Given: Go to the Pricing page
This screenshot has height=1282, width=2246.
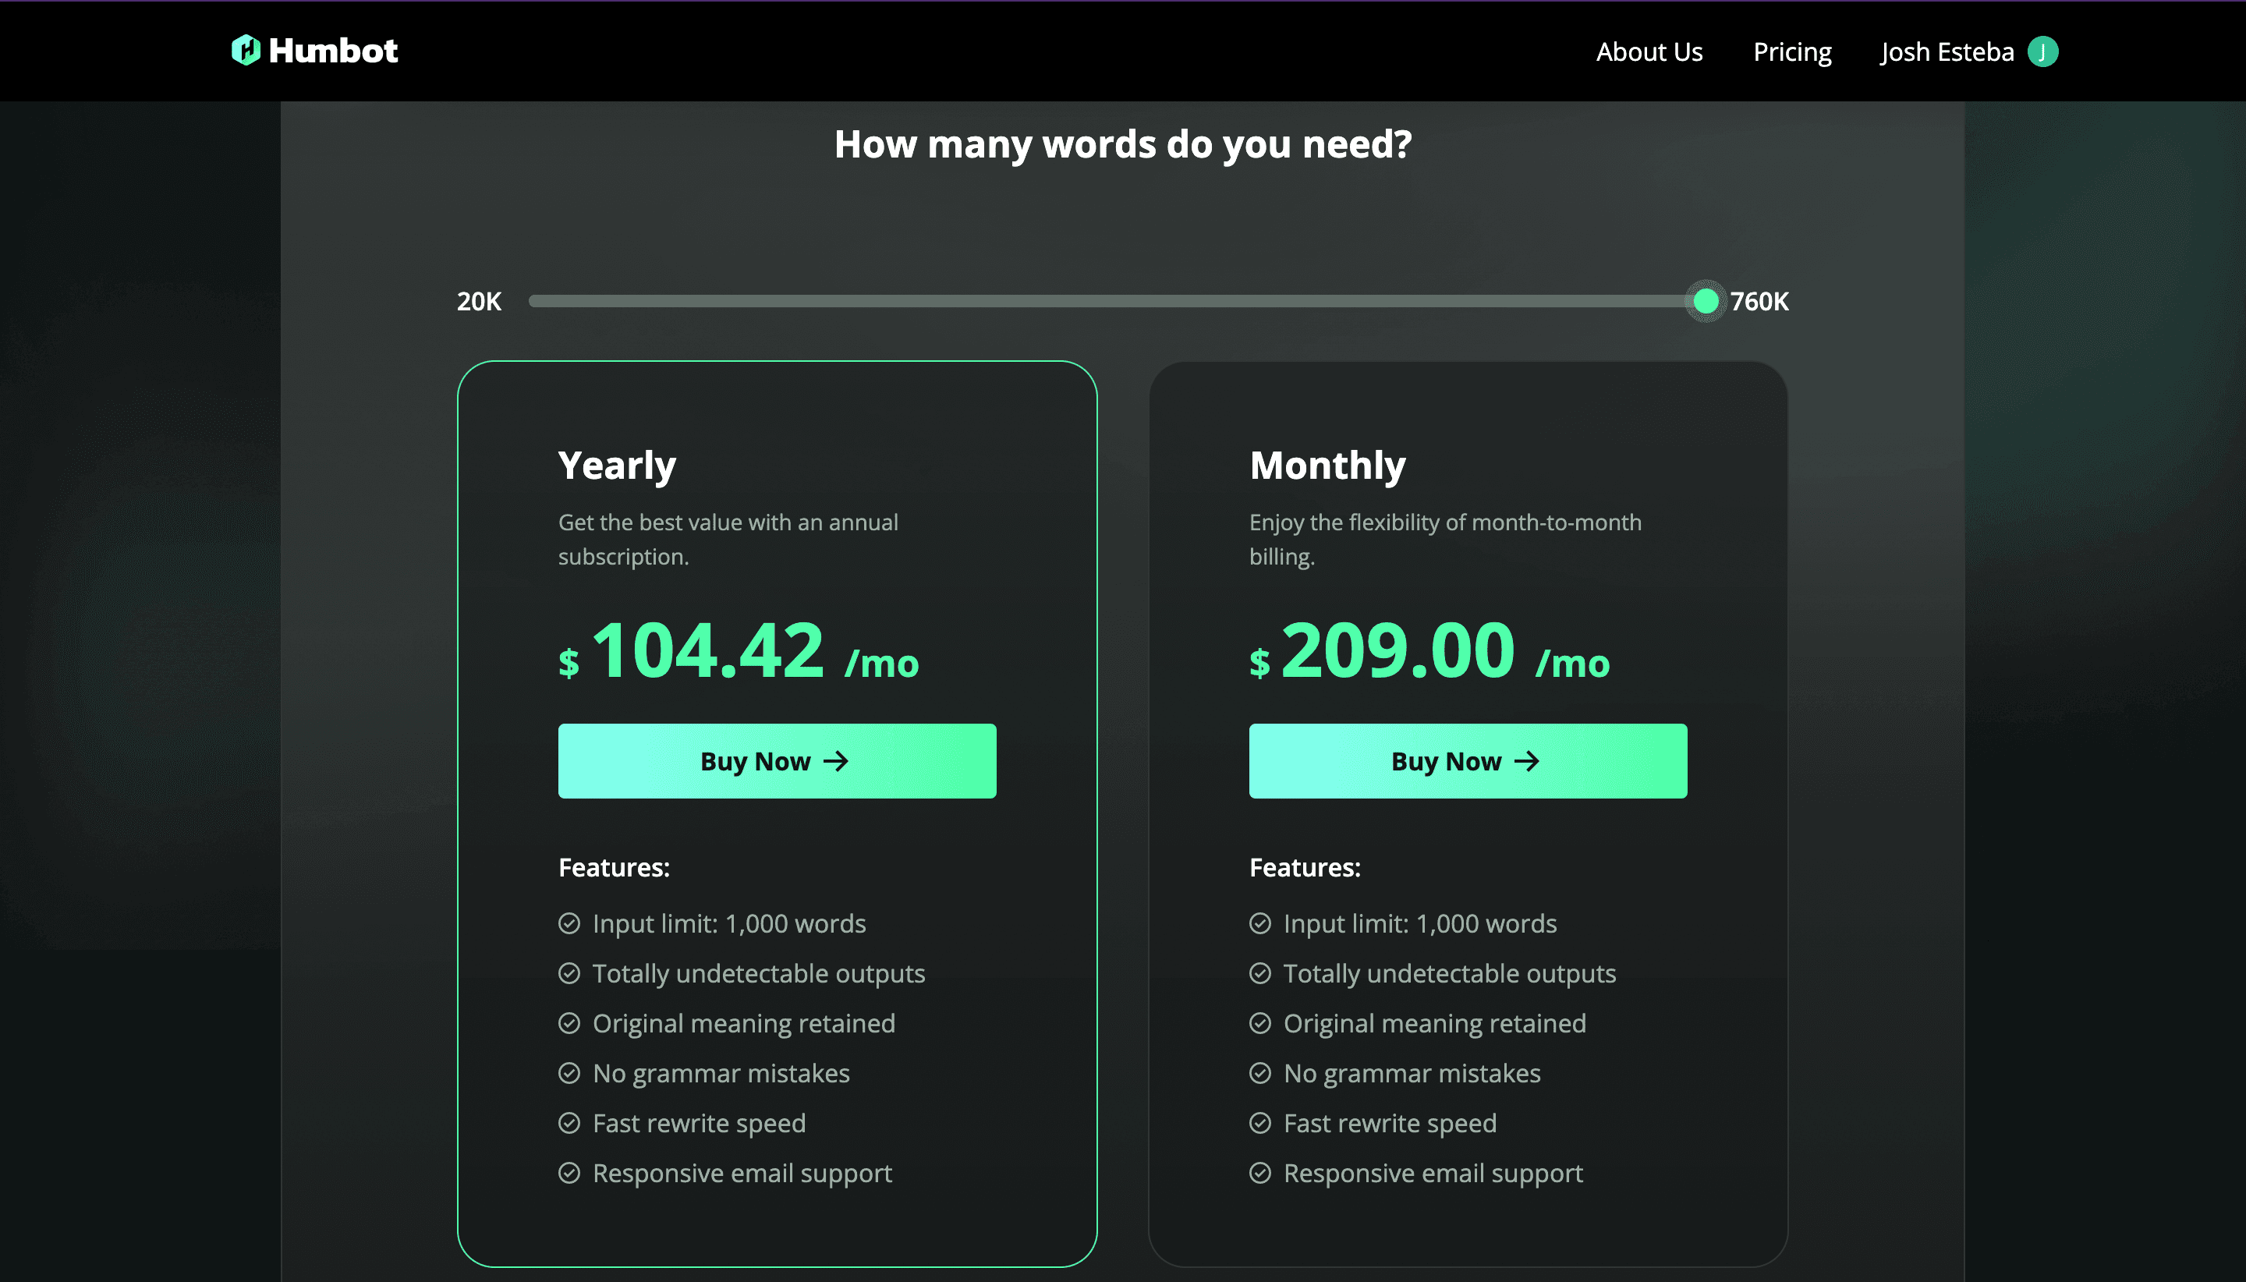Looking at the screenshot, I should [x=1791, y=52].
